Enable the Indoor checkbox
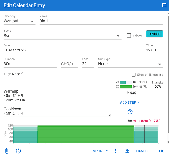 pyautogui.click(x=129, y=35)
